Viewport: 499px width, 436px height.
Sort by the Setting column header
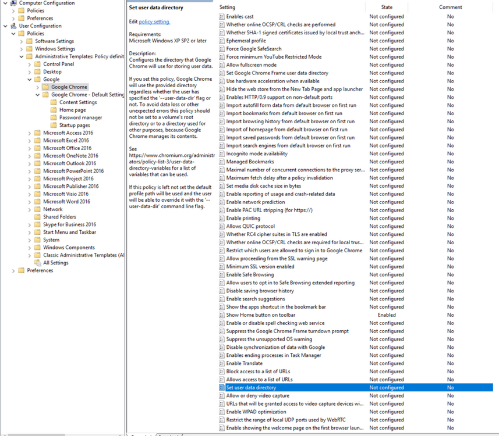point(227,7)
